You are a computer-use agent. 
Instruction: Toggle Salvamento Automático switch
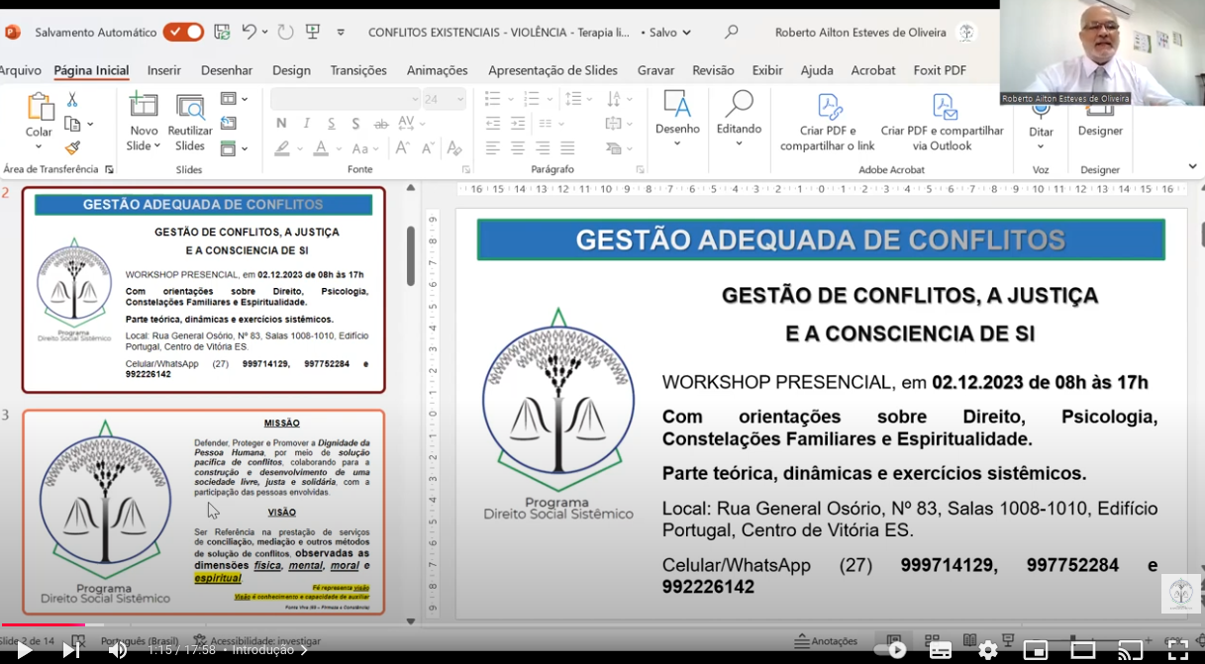[x=183, y=32]
